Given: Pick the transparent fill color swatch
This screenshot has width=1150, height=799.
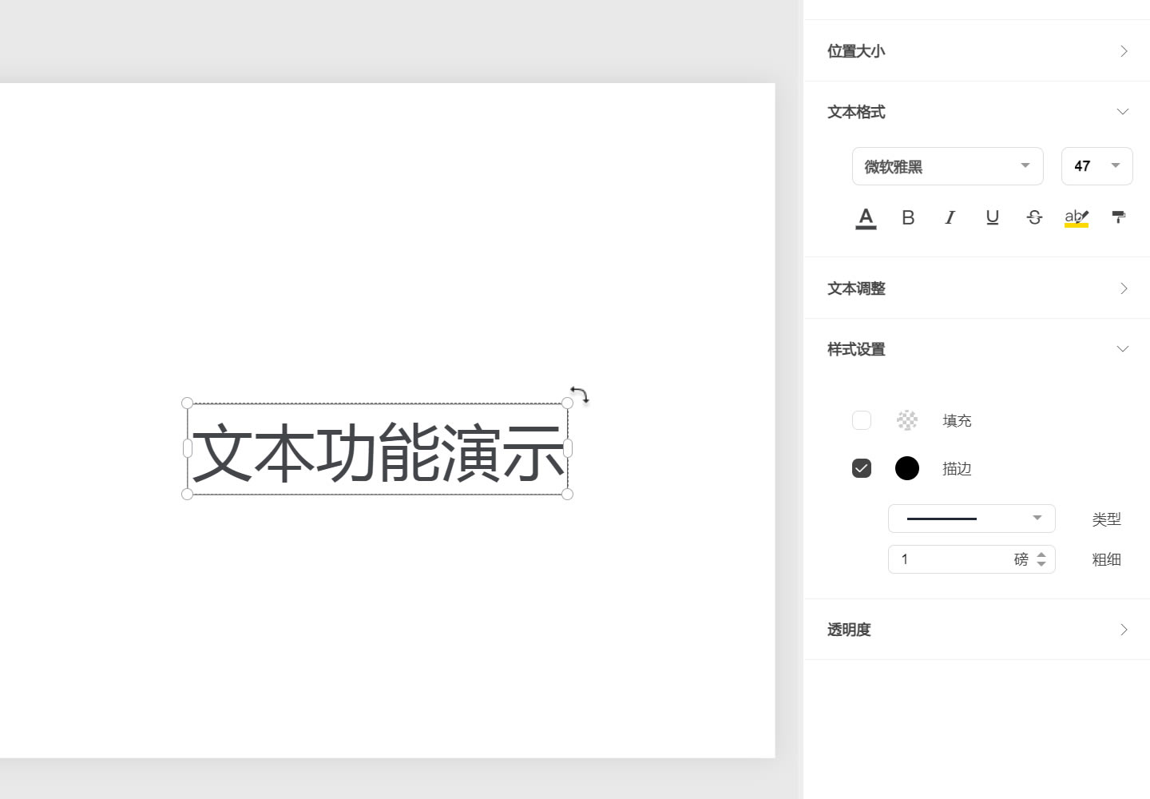Looking at the screenshot, I should click(907, 420).
